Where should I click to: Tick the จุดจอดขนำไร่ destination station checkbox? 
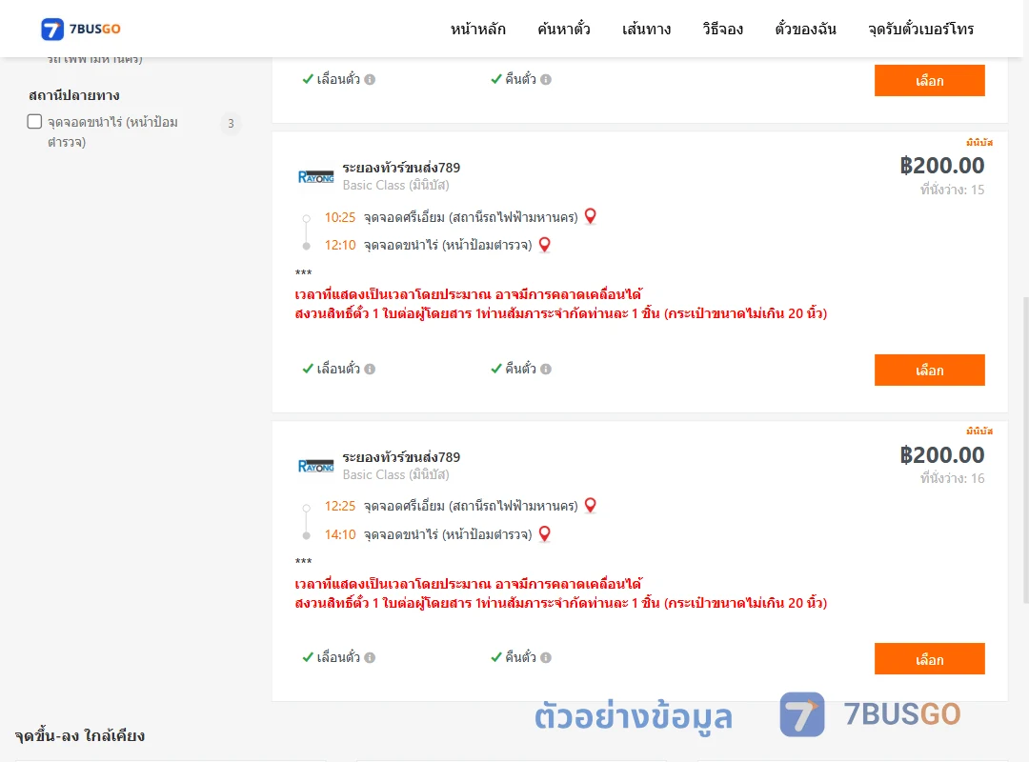tap(34, 121)
